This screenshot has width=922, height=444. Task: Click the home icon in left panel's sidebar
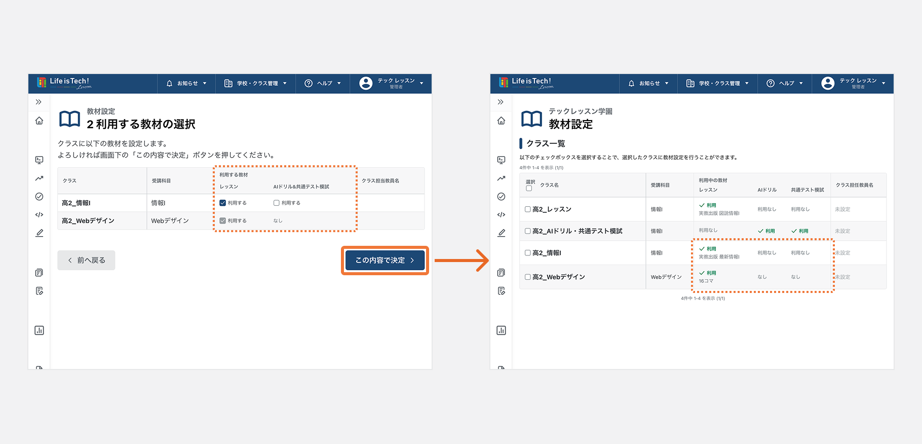coord(39,121)
